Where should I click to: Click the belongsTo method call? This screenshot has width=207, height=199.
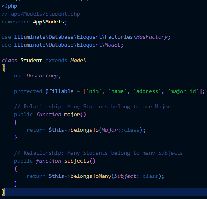click(x=85, y=130)
